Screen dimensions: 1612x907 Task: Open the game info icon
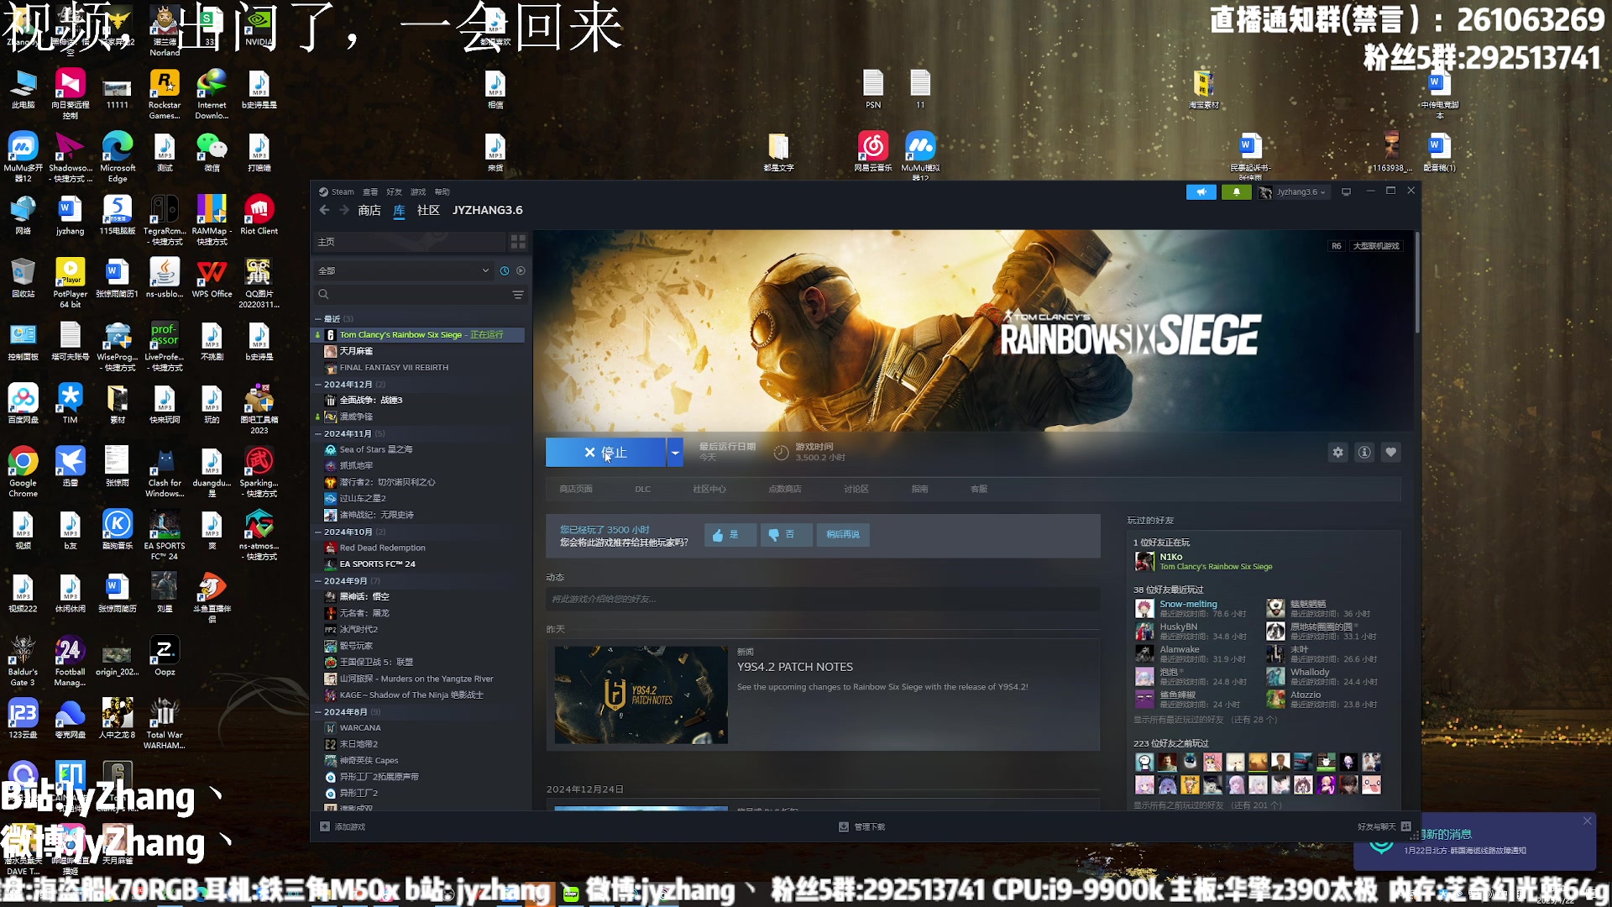pyautogui.click(x=1364, y=453)
